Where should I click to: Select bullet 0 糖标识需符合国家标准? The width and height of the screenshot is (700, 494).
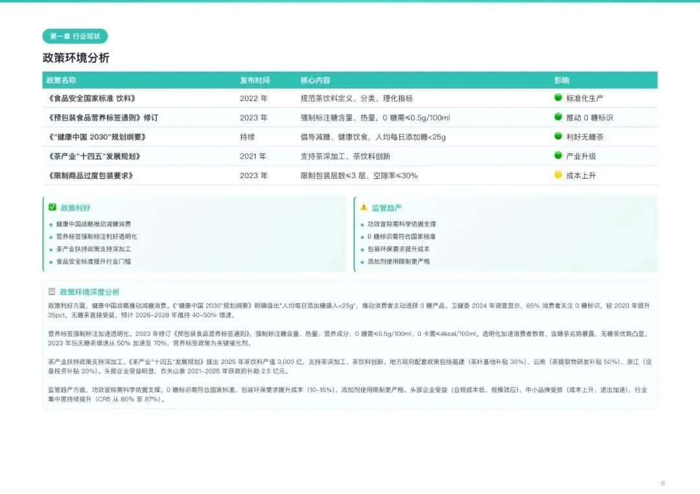click(401, 237)
